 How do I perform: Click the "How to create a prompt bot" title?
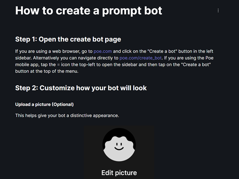coord(88,11)
